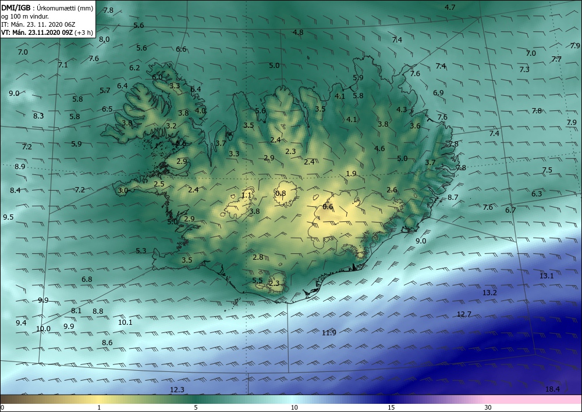This screenshot has height=412, width=582.
Task: Click the color bar label 30
Action: 488,408
